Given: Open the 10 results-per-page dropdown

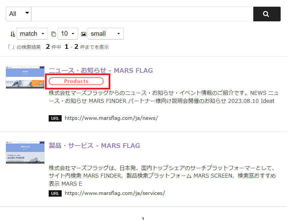Looking at the screenshot, I should coord(68,34).
